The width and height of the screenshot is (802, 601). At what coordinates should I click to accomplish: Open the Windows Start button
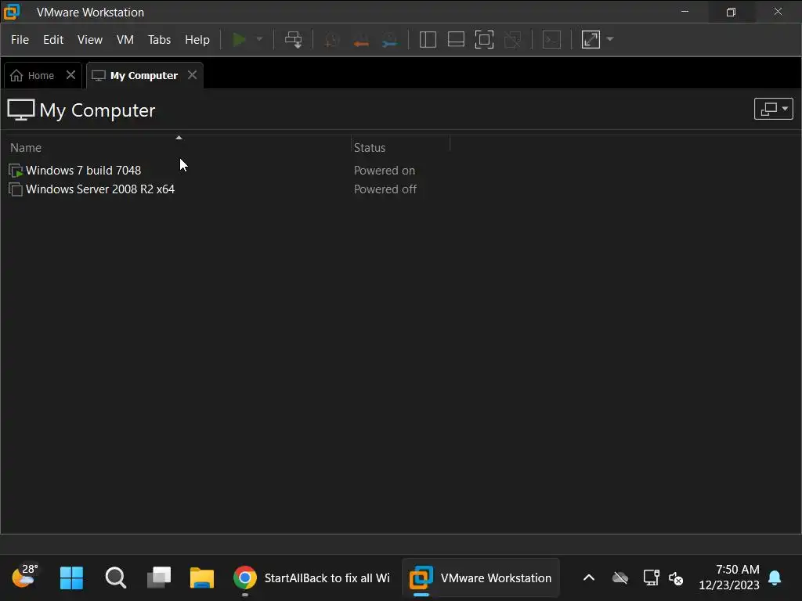(x=71, y=578)
